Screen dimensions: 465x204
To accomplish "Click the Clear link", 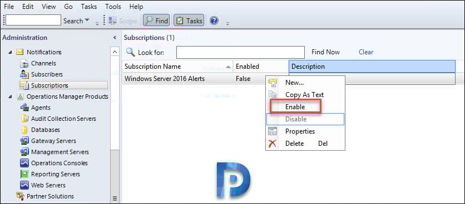I will click(x=366, y=52).
